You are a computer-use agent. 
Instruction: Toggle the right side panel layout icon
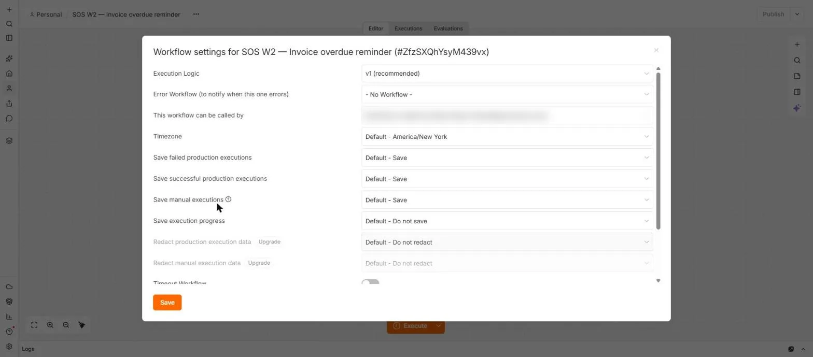click(x=797, y=92)
